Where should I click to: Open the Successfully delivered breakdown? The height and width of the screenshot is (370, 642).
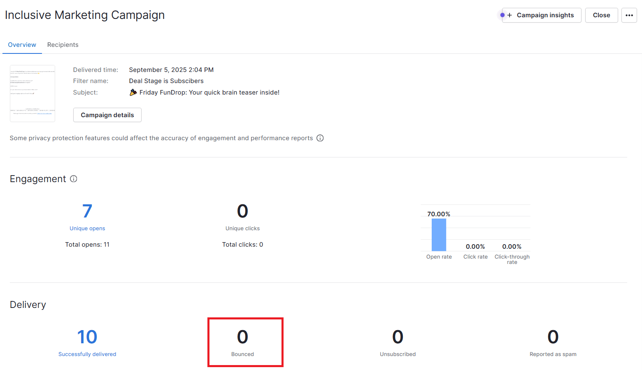[87, 354]
